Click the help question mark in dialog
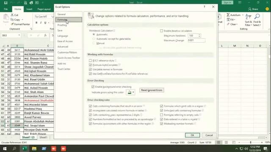Screen dimensions: 271x152 click(205, 7)
